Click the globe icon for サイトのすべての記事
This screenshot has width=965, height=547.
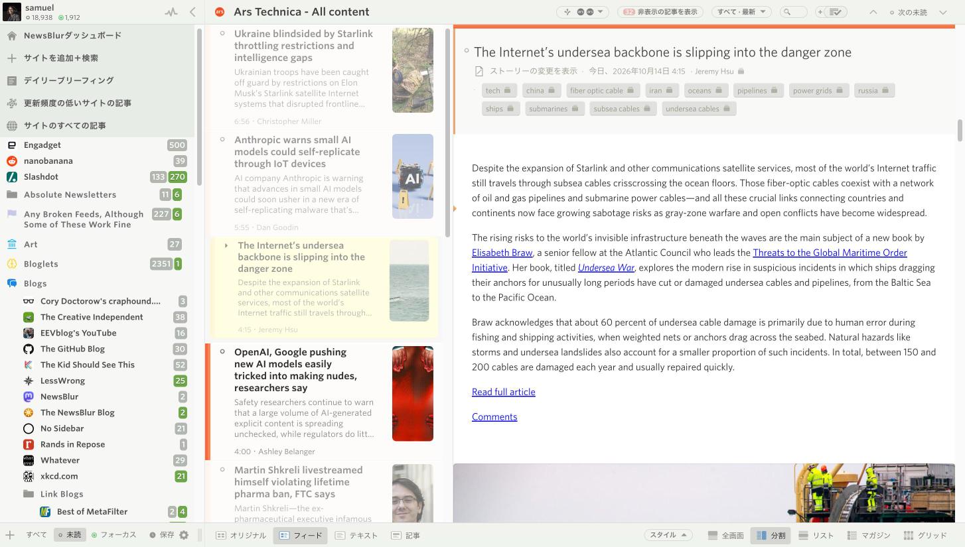click(x=12, y=126)
